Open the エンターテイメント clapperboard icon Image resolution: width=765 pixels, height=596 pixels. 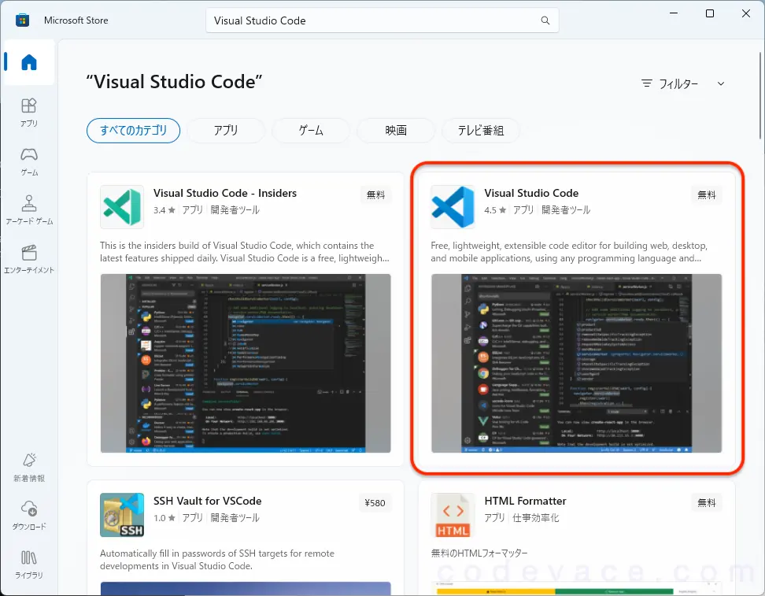click(x=29, y=259)
